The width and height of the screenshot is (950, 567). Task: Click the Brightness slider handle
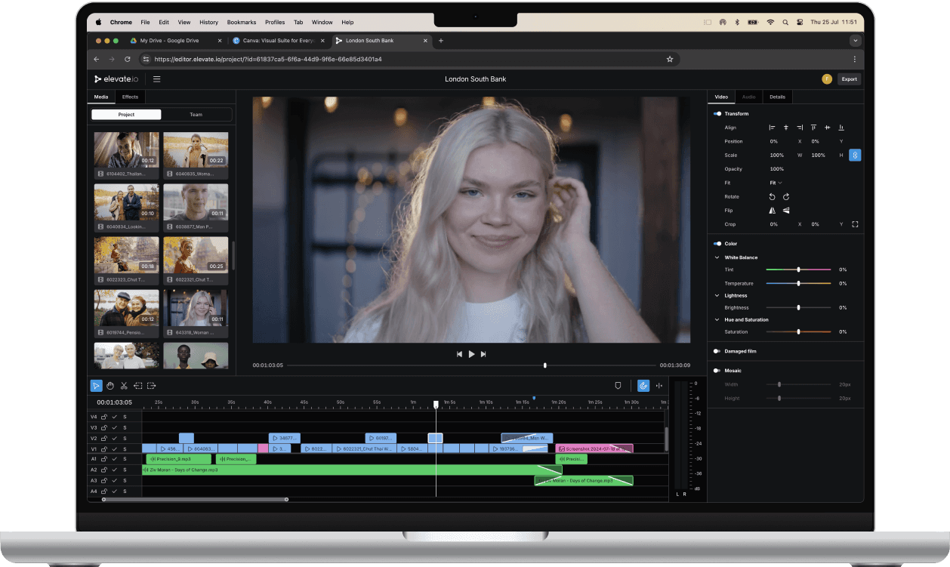(x=798, y=307)
